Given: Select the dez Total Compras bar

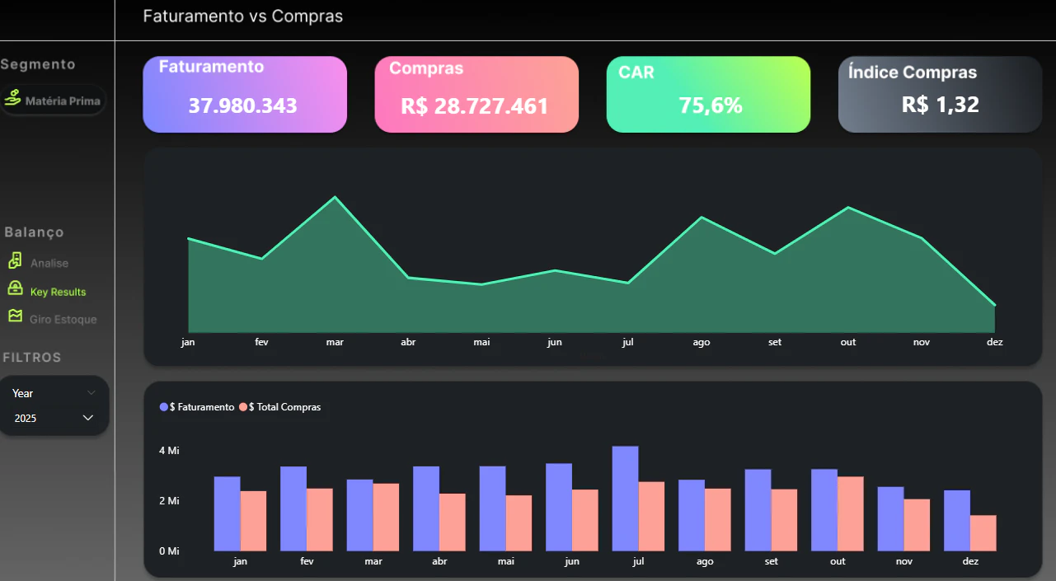Looking at the screenshot, I should (x=983, y=533).
